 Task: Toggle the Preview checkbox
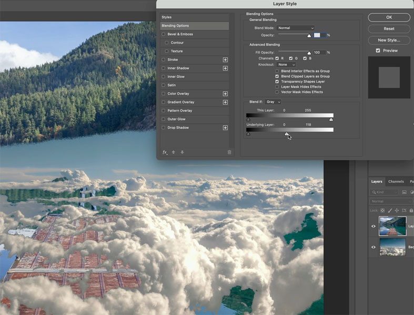378,50
